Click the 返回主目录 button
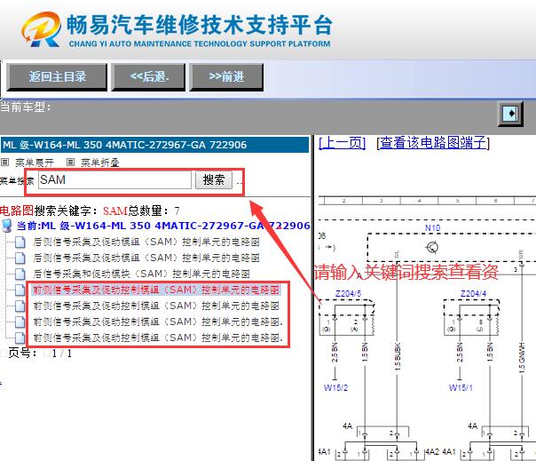Image resolution: width=536 pixels, height=461 pixels. (x=57, y=76)
